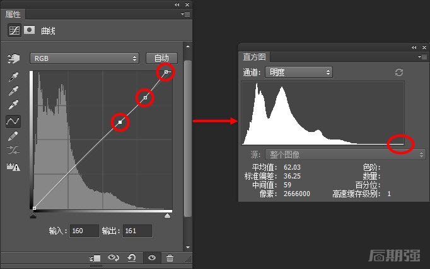The height and width of the screenshot is (269, 430).
Task: Switch to the 直方图 tab
Action: [254, 57]
